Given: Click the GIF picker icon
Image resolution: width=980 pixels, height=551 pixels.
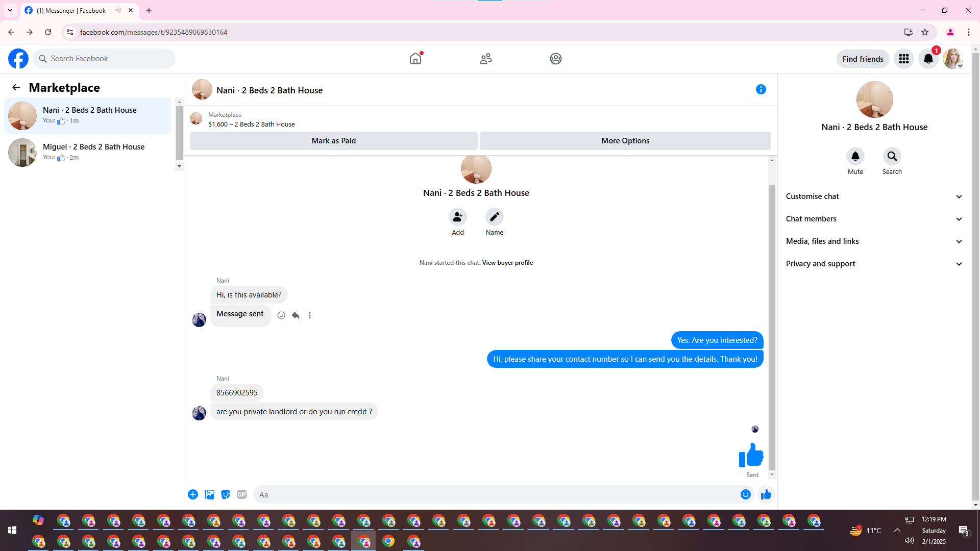Looking at the screenshot, I should tap(242, 494).
